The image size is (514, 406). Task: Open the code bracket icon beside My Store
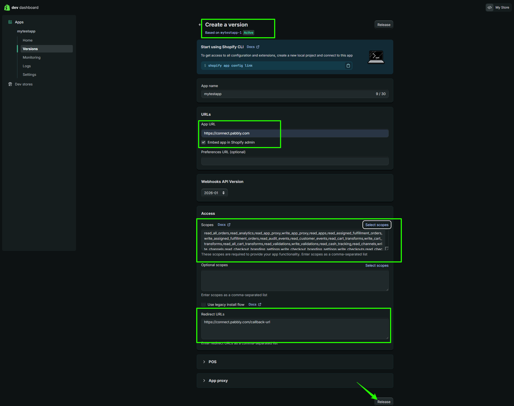(x=490, y=7)
